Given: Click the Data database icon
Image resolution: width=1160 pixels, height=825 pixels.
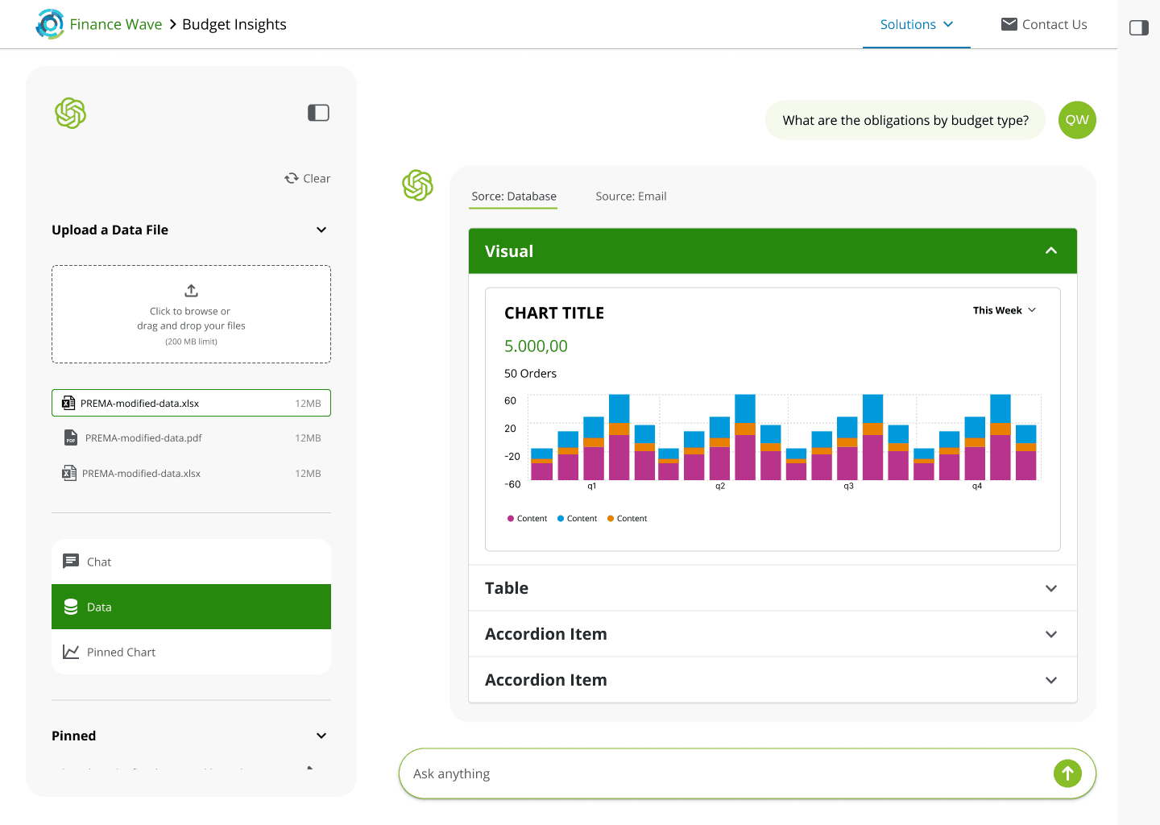Looking at the screenshot, I should pyautogui.click(x=71, y=607).
